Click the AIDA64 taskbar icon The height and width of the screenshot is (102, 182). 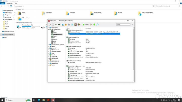click(x=53, y=100)
